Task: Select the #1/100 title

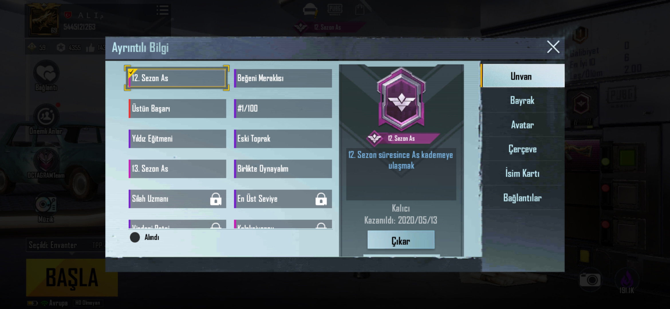Action: pos(283,108)
